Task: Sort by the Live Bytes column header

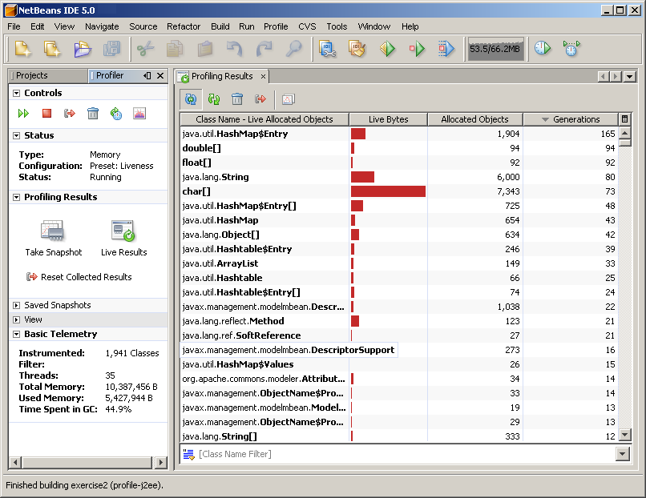Action: click(x=388, y=119)
